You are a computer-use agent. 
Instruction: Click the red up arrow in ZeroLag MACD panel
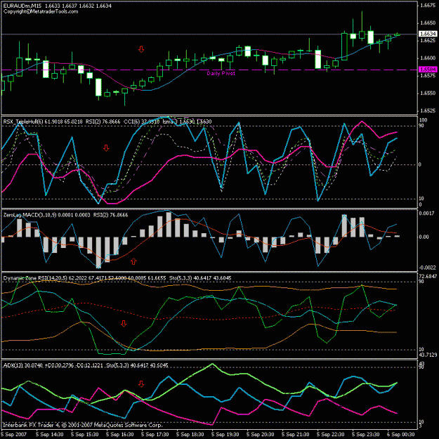pos(133,261)
